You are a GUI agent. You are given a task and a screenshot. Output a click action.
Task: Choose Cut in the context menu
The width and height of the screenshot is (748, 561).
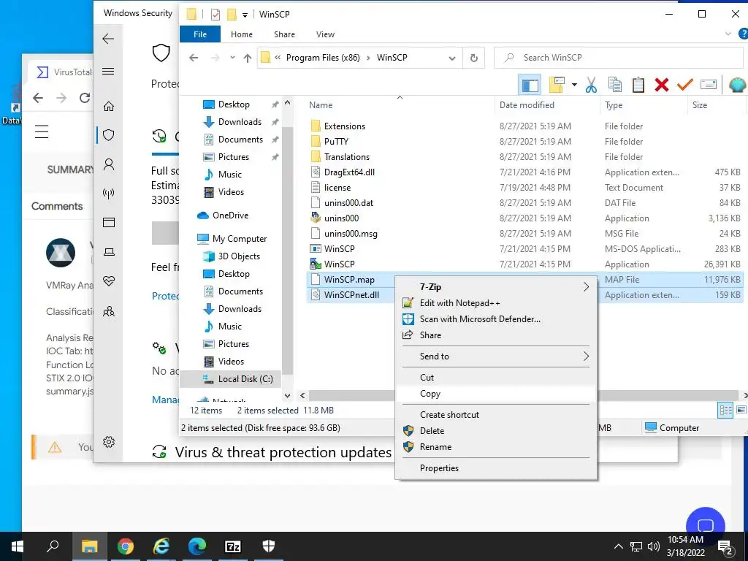click(496, 378)
